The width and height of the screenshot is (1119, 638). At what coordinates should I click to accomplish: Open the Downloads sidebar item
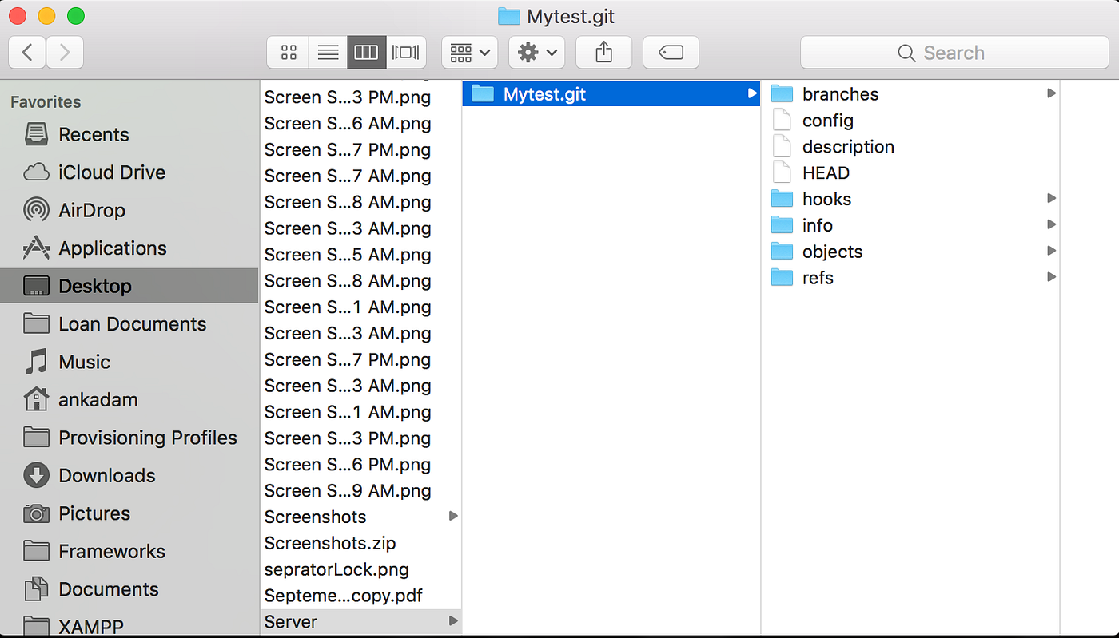(107, 475)
